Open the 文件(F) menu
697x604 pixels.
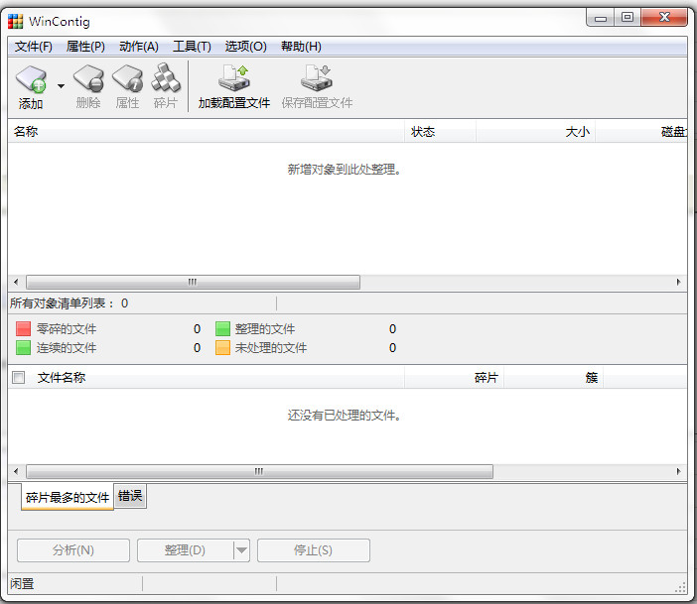pyautogui.click(x=34, y=47)
